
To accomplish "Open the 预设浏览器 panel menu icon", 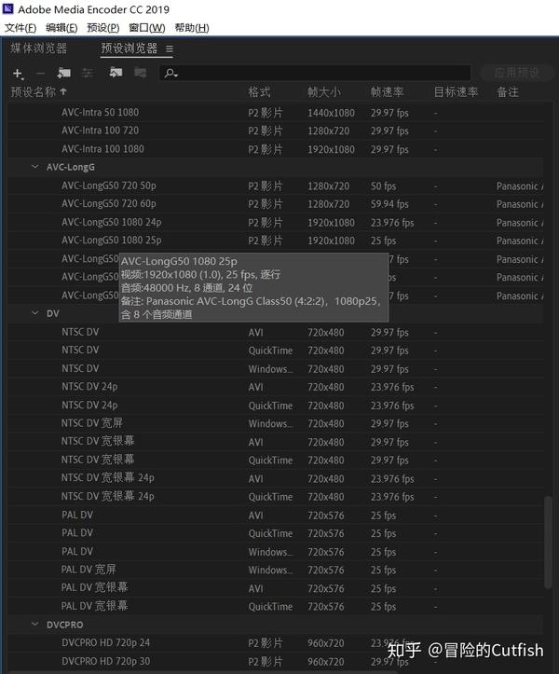I will pos(170,49).
